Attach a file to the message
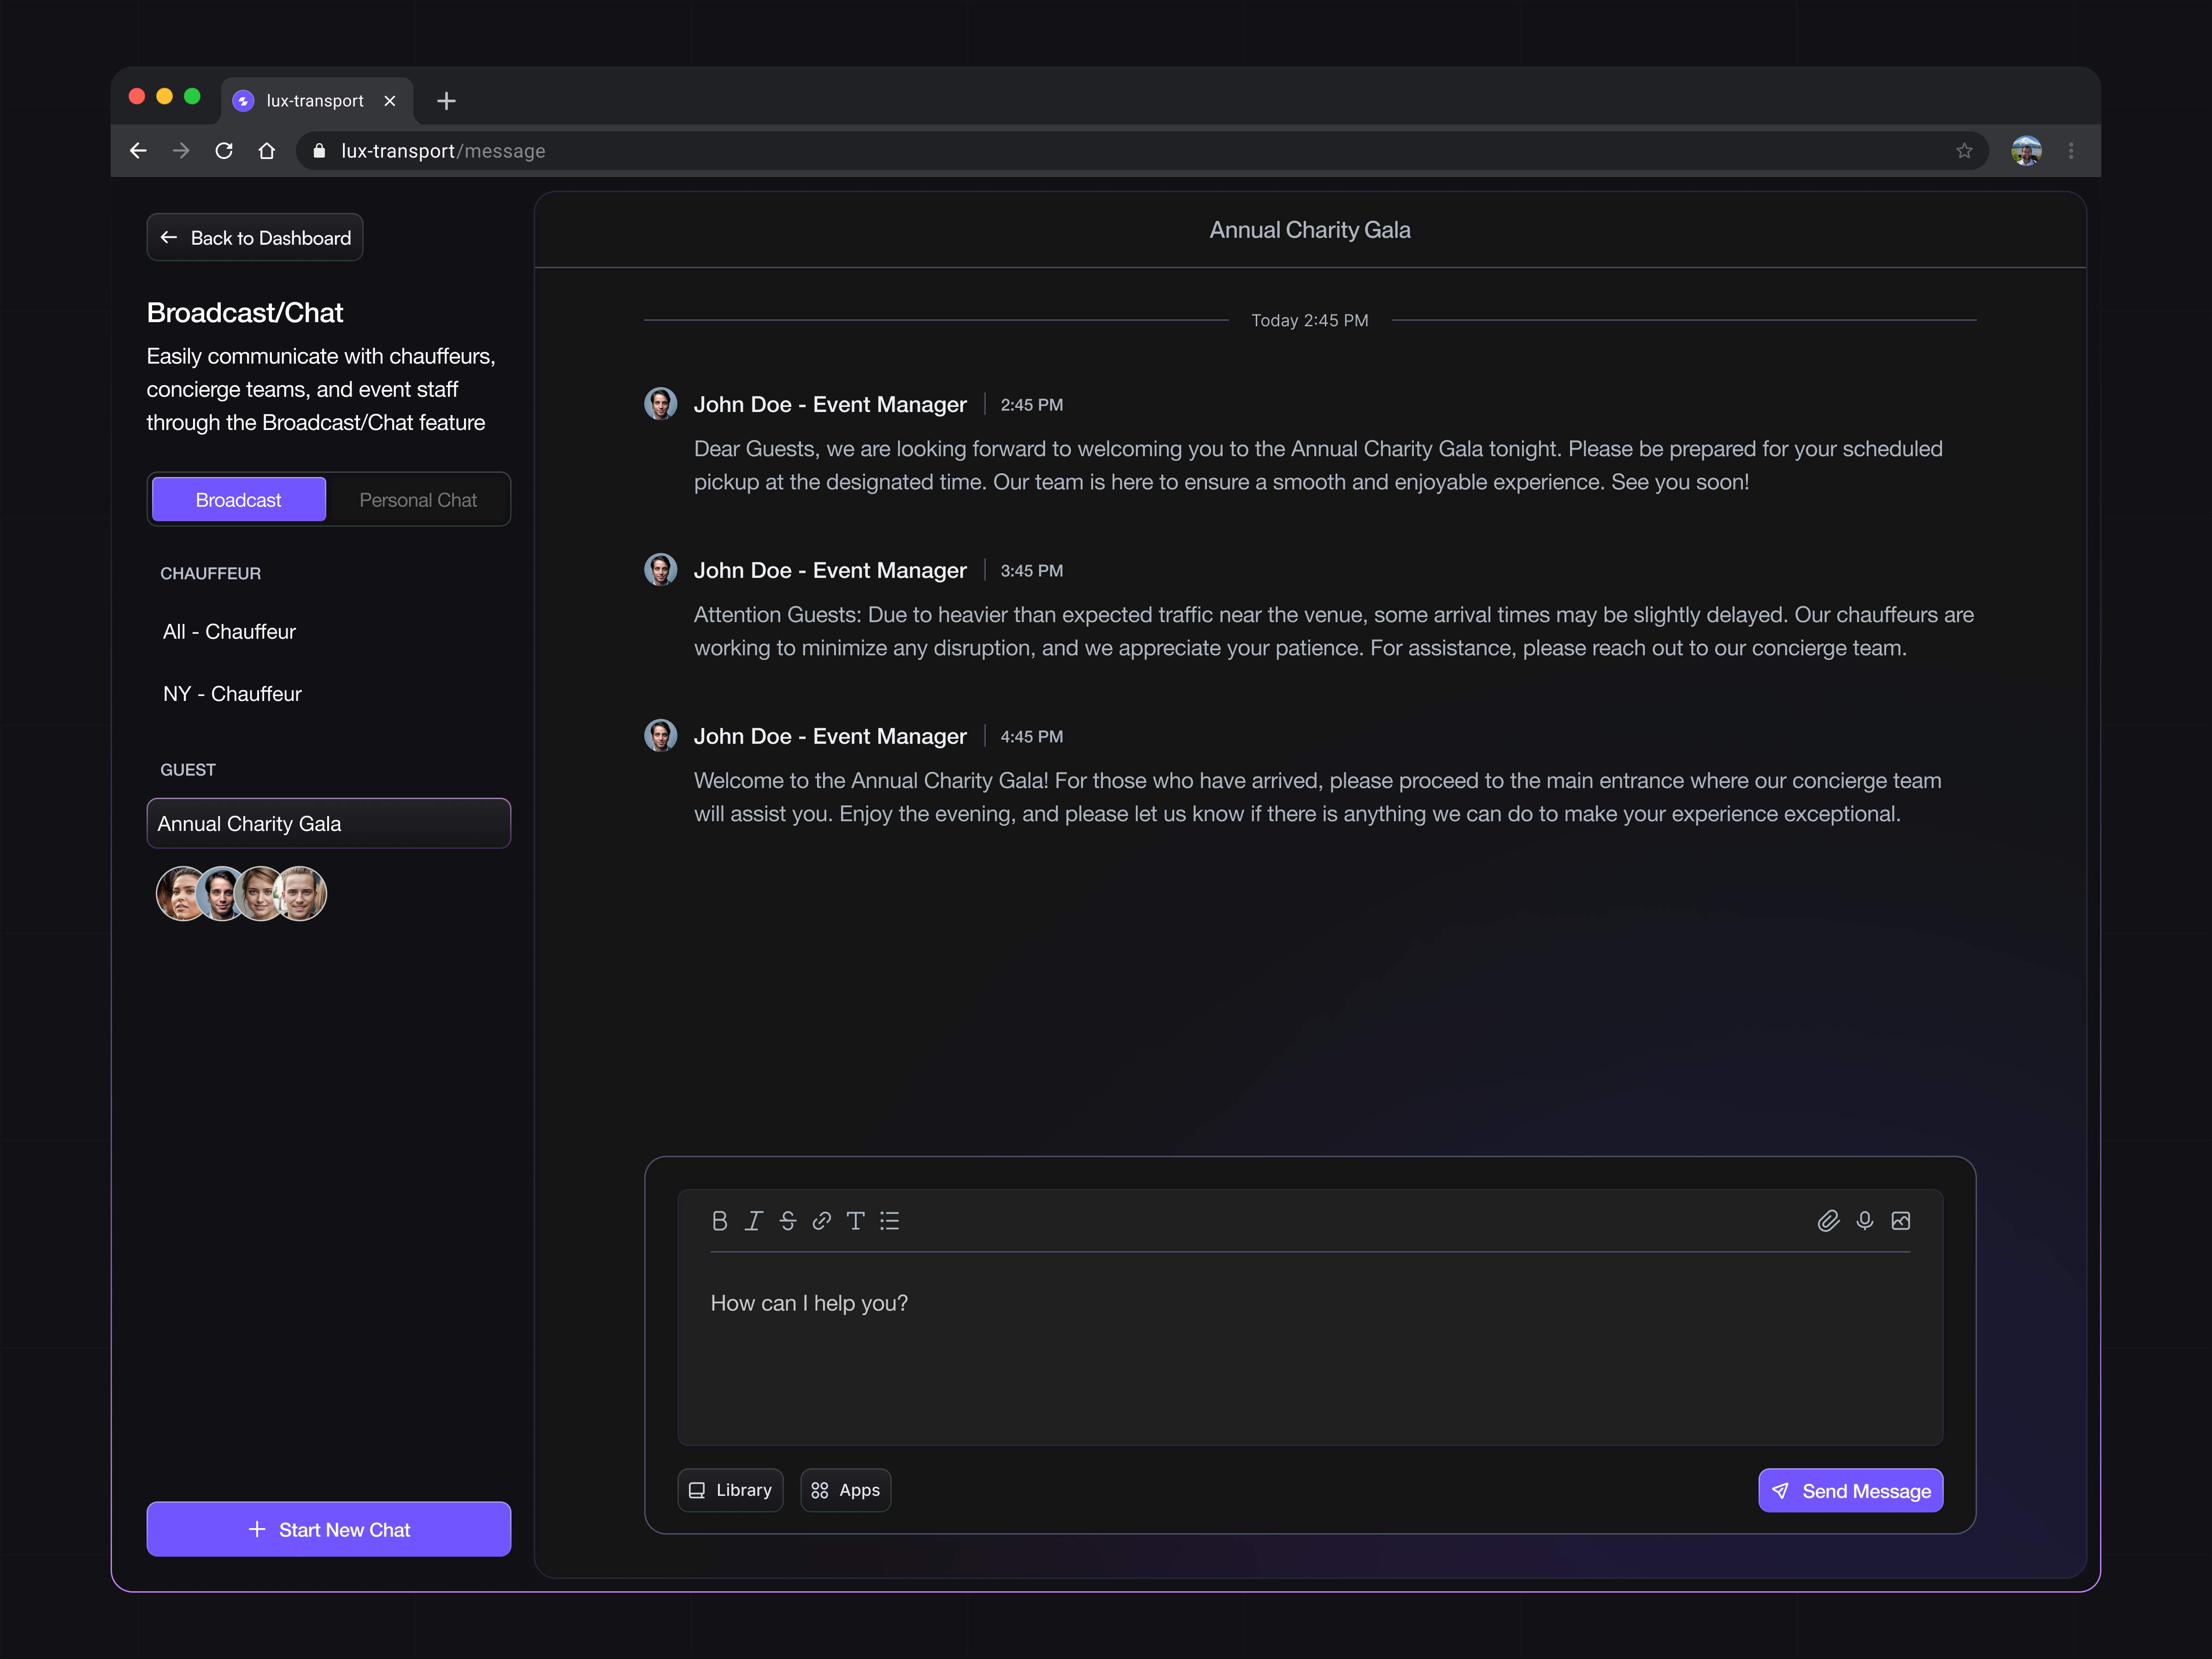The width and height of the screenshot is (2212, 1659). click(1829, 1221)
